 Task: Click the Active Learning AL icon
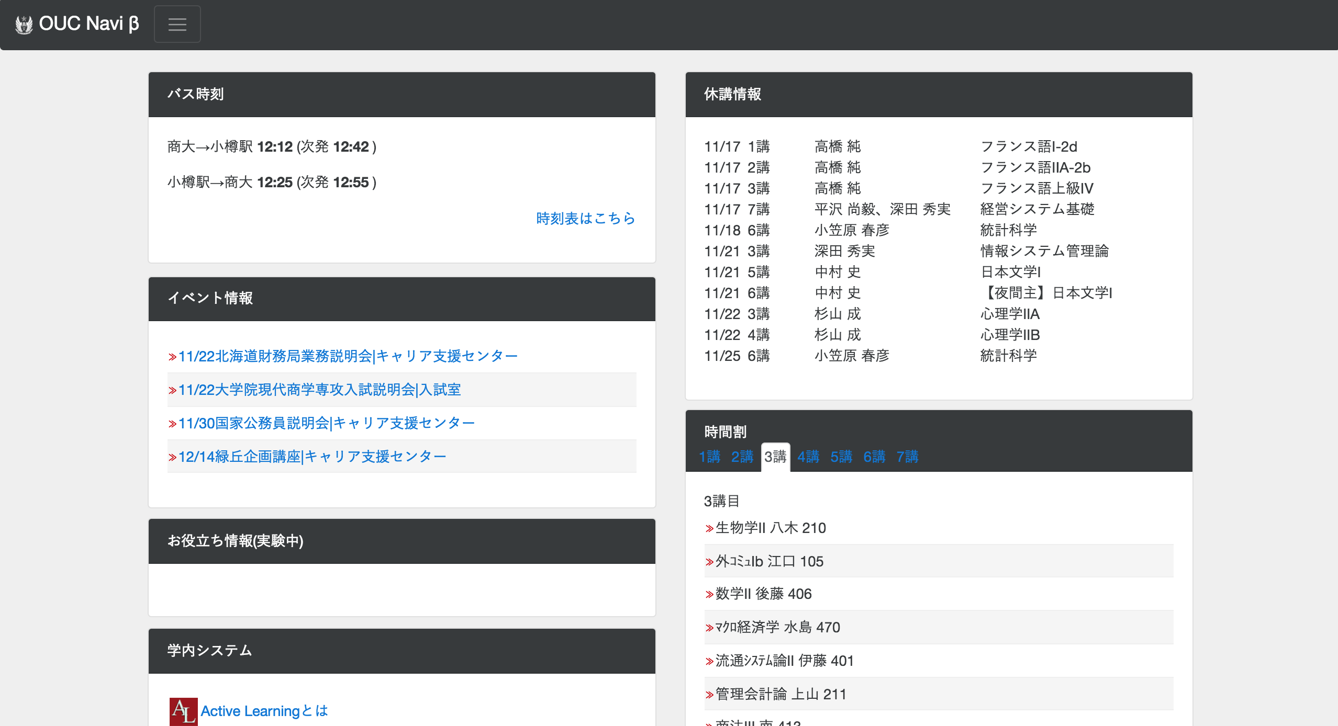183,711
